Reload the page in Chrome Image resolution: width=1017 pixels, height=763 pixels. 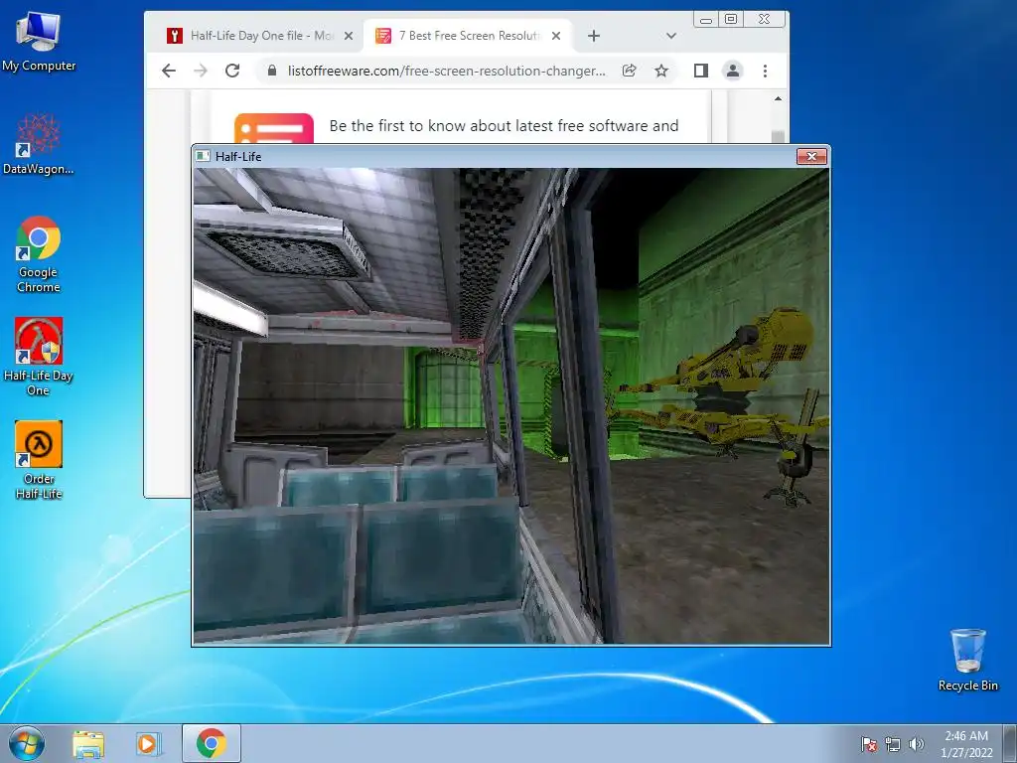click(232, 71)
